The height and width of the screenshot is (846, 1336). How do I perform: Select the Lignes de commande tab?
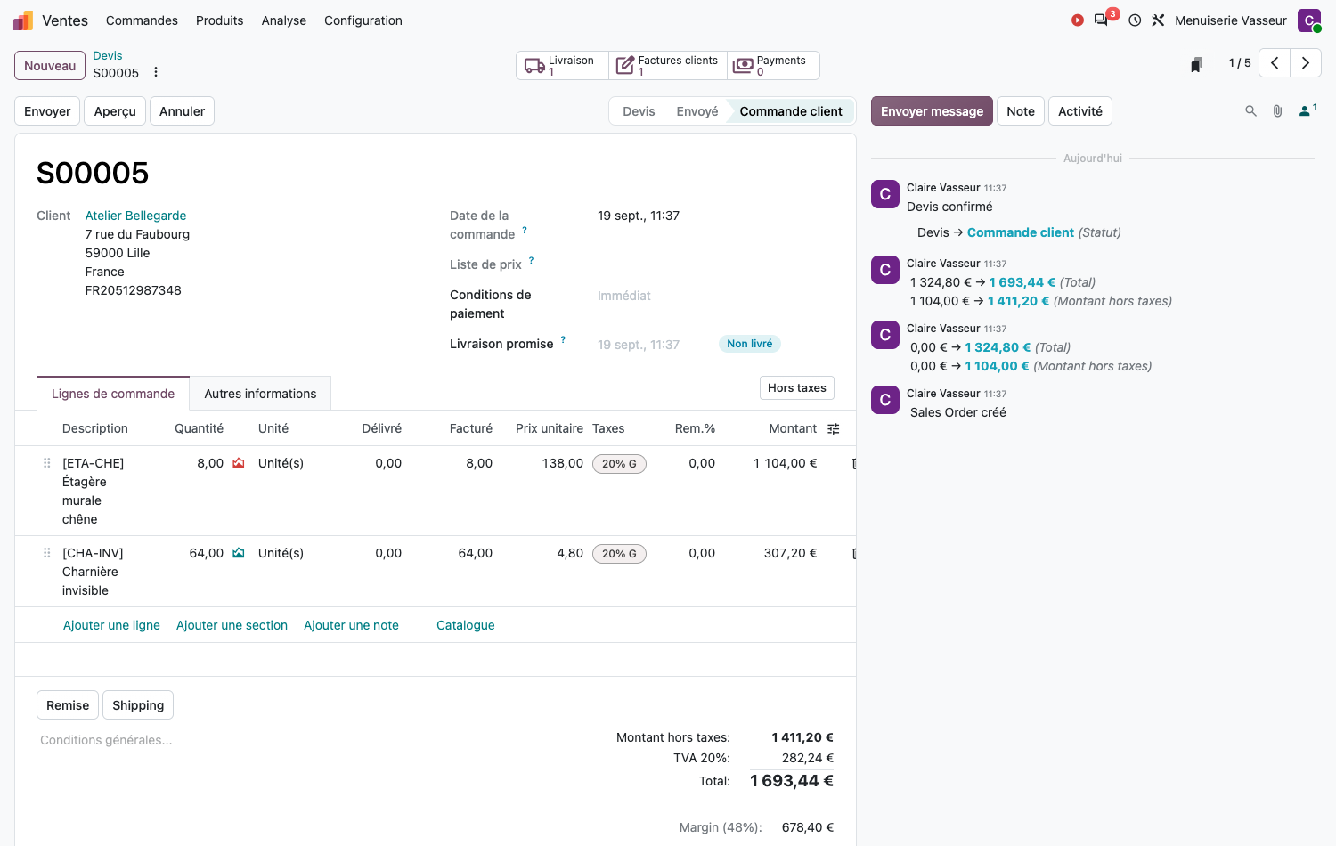tap(113, 394)
